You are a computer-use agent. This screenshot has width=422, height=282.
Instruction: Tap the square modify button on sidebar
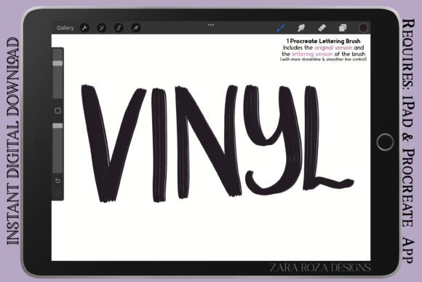[57, 111]
